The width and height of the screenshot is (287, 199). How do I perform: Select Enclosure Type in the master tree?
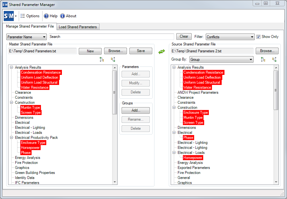click(x=33, y=143)
